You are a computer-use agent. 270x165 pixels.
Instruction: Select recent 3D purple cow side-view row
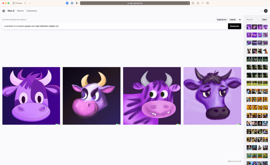(257, 43)
